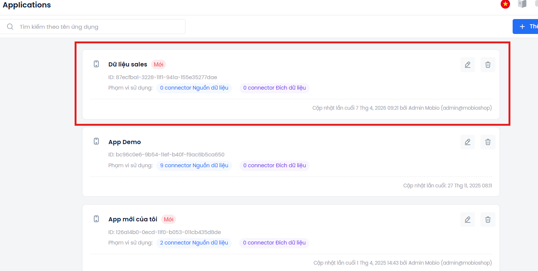Viewport: 538px width, 271px height.
Task: Open the 2 connector Nguồn dữ liệu tag
Action: click(194, 243)
